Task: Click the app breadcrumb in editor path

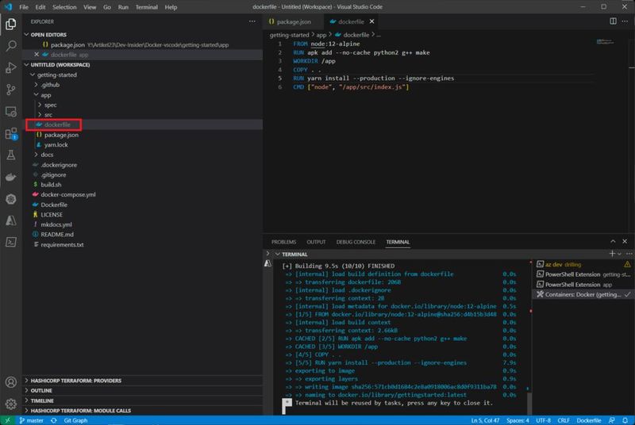Action: click(x=321, y=35)
